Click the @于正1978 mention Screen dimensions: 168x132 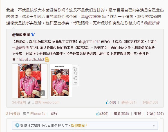point(91,42)
